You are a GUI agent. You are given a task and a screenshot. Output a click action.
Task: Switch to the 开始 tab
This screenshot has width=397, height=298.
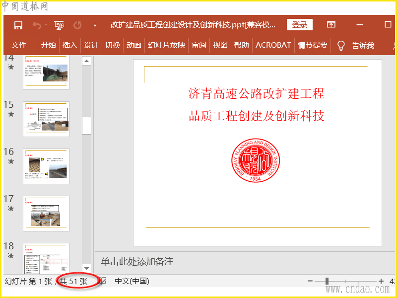tap(48, 45)
